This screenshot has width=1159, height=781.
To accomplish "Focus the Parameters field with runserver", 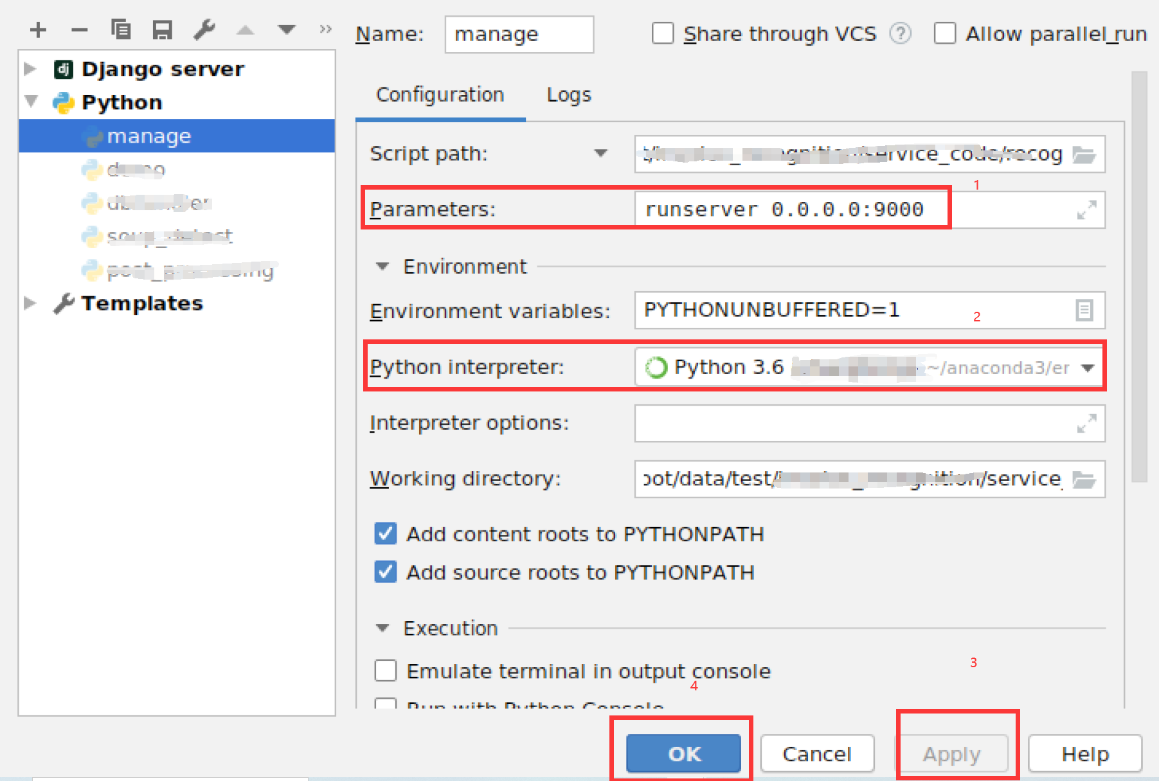I will (870, 210).
